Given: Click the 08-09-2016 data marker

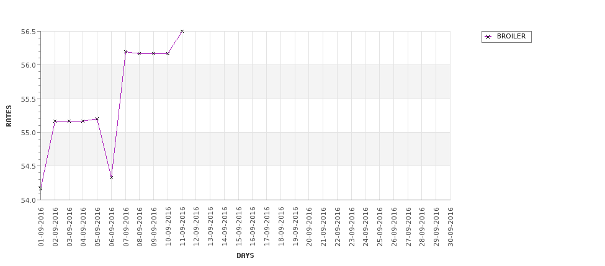Looking at the screenshot, I should pos(139,54).
